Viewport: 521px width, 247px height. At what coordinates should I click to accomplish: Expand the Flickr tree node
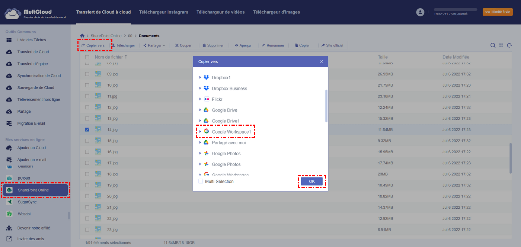click(200, 99)
